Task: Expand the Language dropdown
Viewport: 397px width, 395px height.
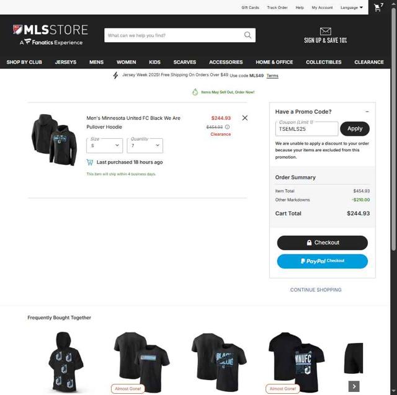Action: [x=352, y=7]
